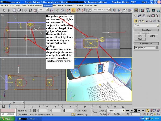The height and width of the screenshot is (121, 161).
Task: Switch to the Display panel tab
Action: (153, 16)
